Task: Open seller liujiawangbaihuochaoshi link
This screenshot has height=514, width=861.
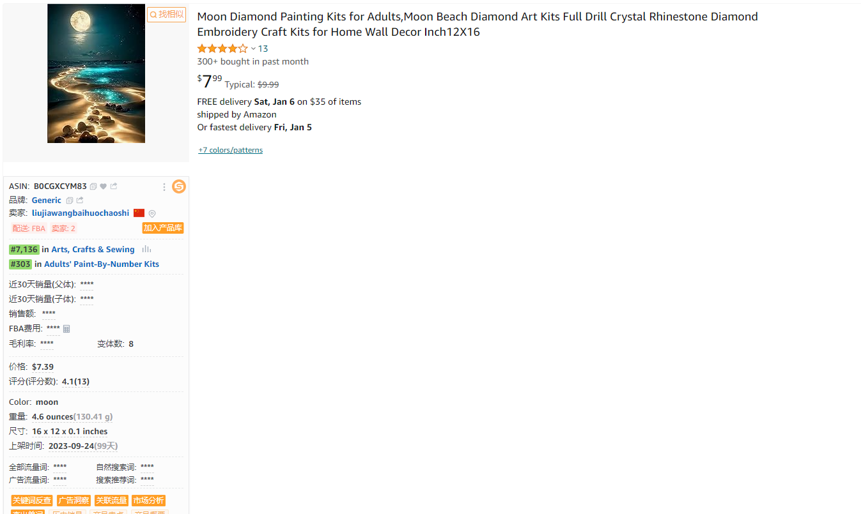Action: coord(81,213)
